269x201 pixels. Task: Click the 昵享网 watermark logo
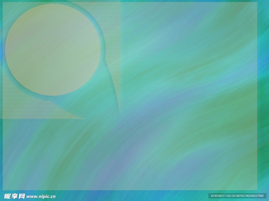14,196
